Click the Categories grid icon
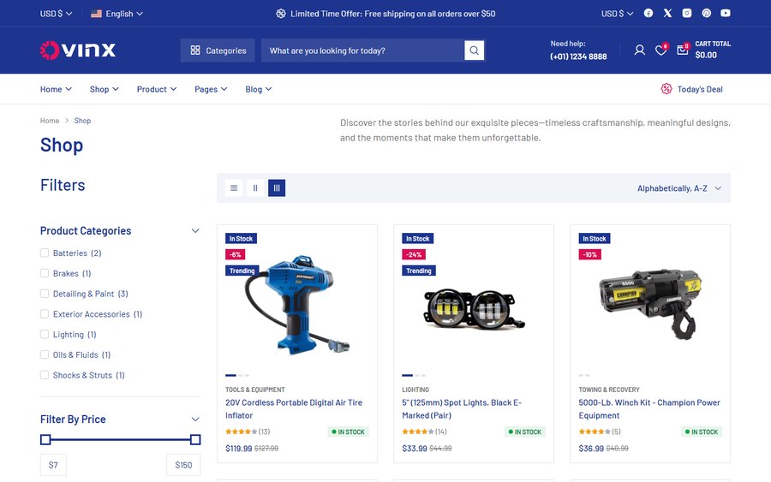 [x=195, y=51]
